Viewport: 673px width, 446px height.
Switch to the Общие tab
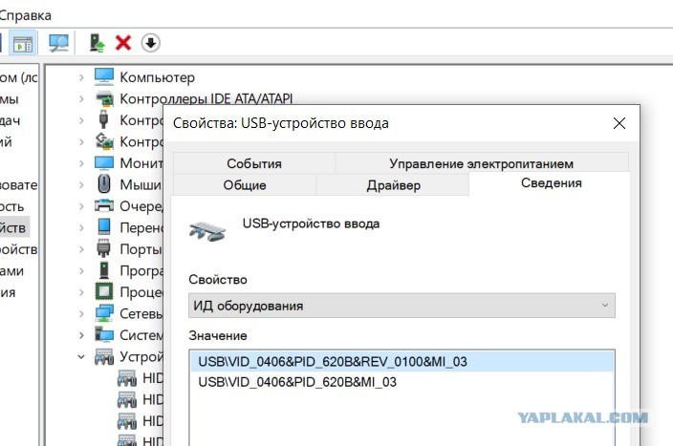tap(245, 185)
